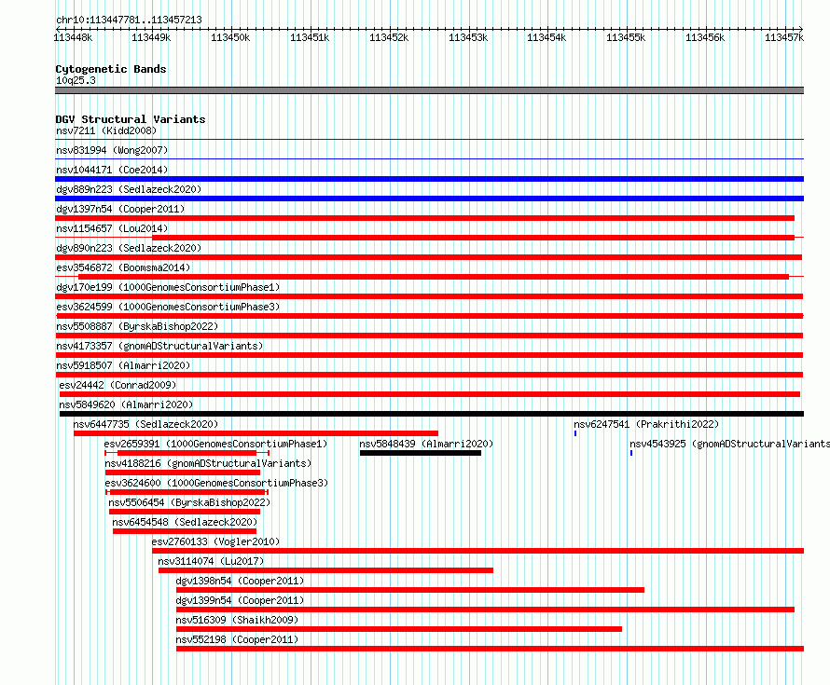Click the chr10:113447781..113457213 coordinate label
The width and height of the screenshot is (830, 685).
tap(129, 21)
